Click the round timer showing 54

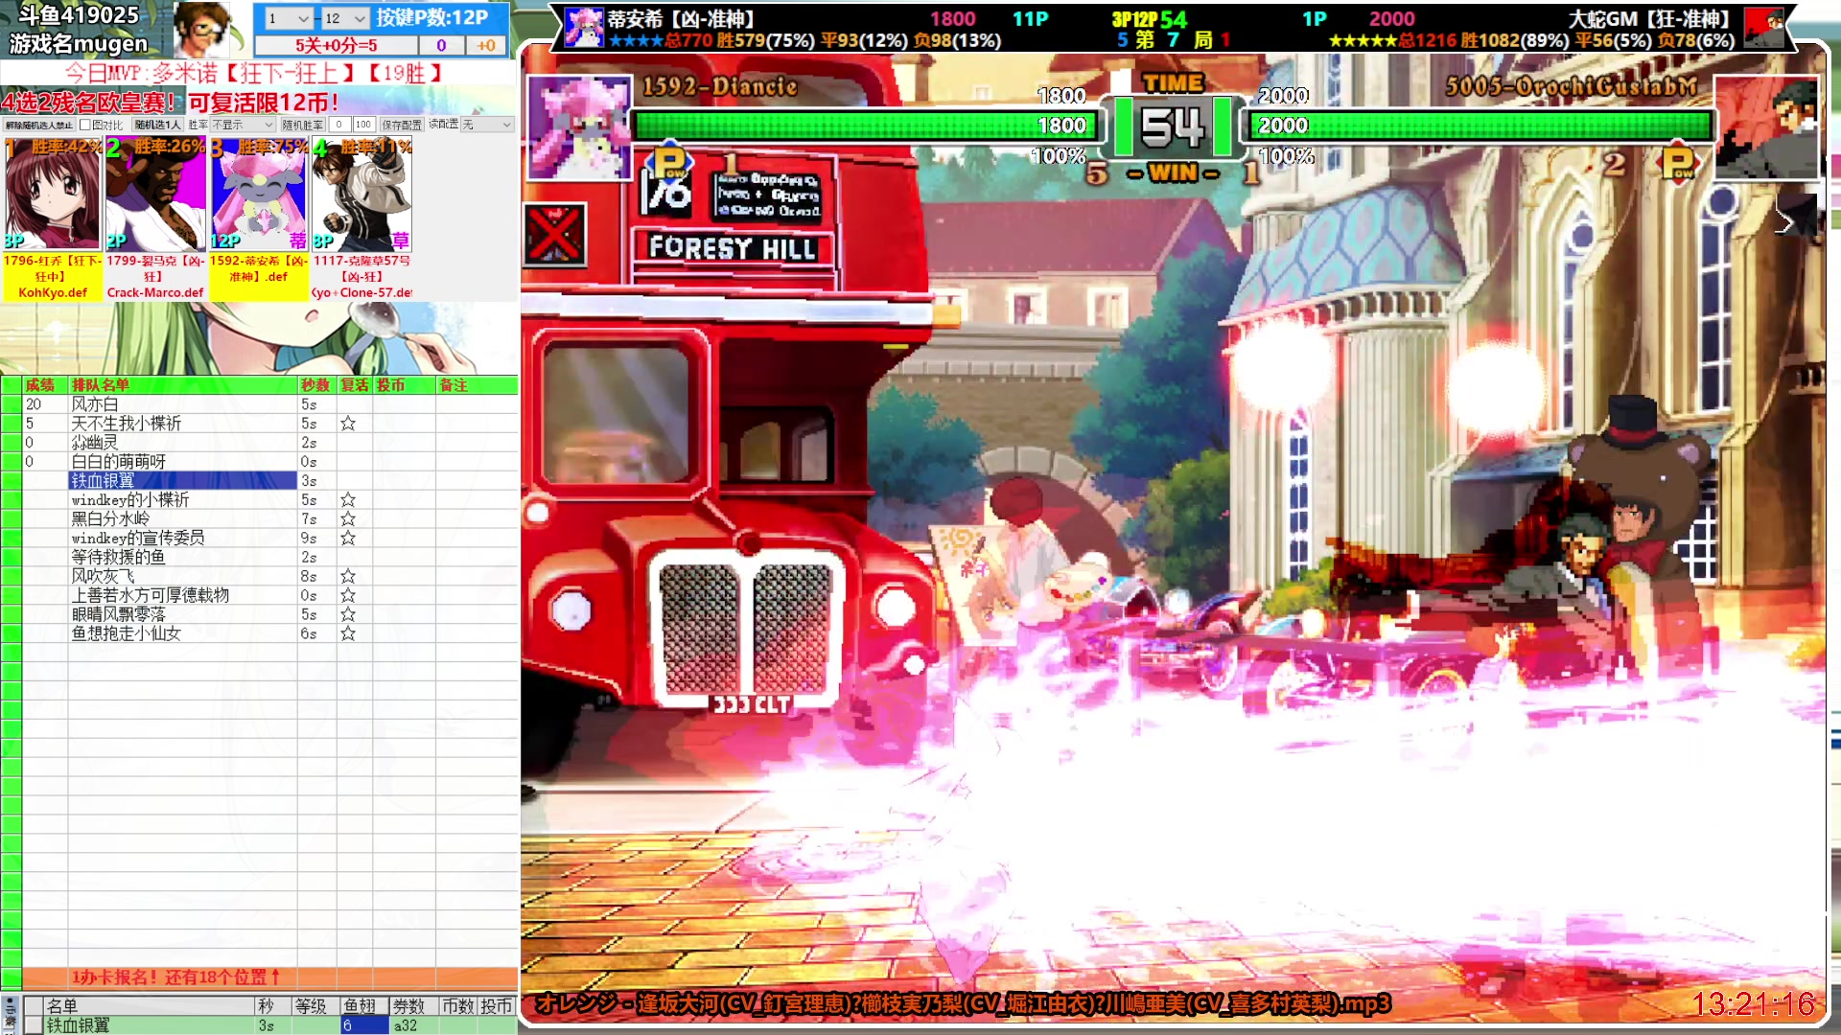(x=1172, y=127)
